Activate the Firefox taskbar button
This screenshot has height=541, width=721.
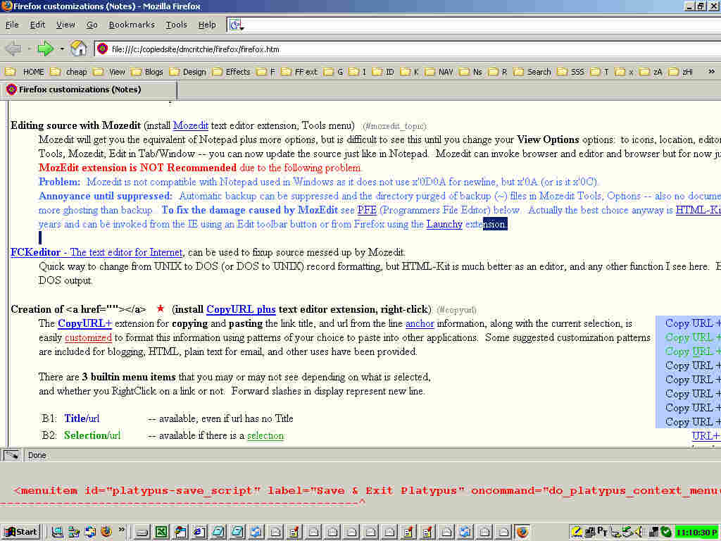tap(522, 532)
